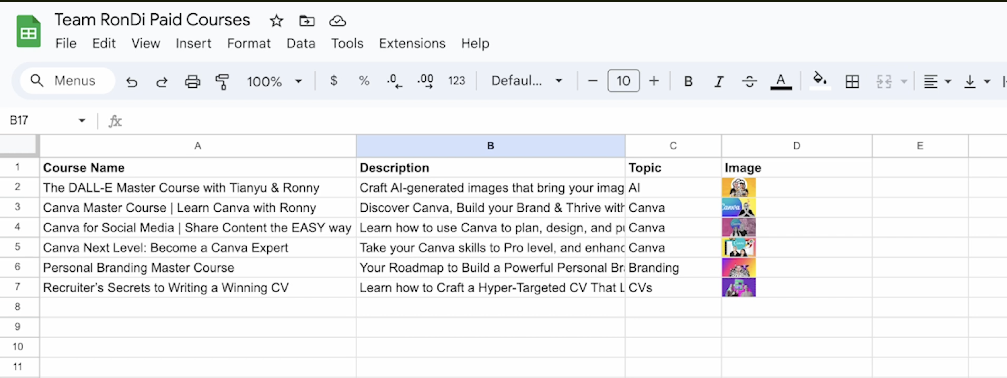Open the Name box dropdown showing B17

pos(82,120)
